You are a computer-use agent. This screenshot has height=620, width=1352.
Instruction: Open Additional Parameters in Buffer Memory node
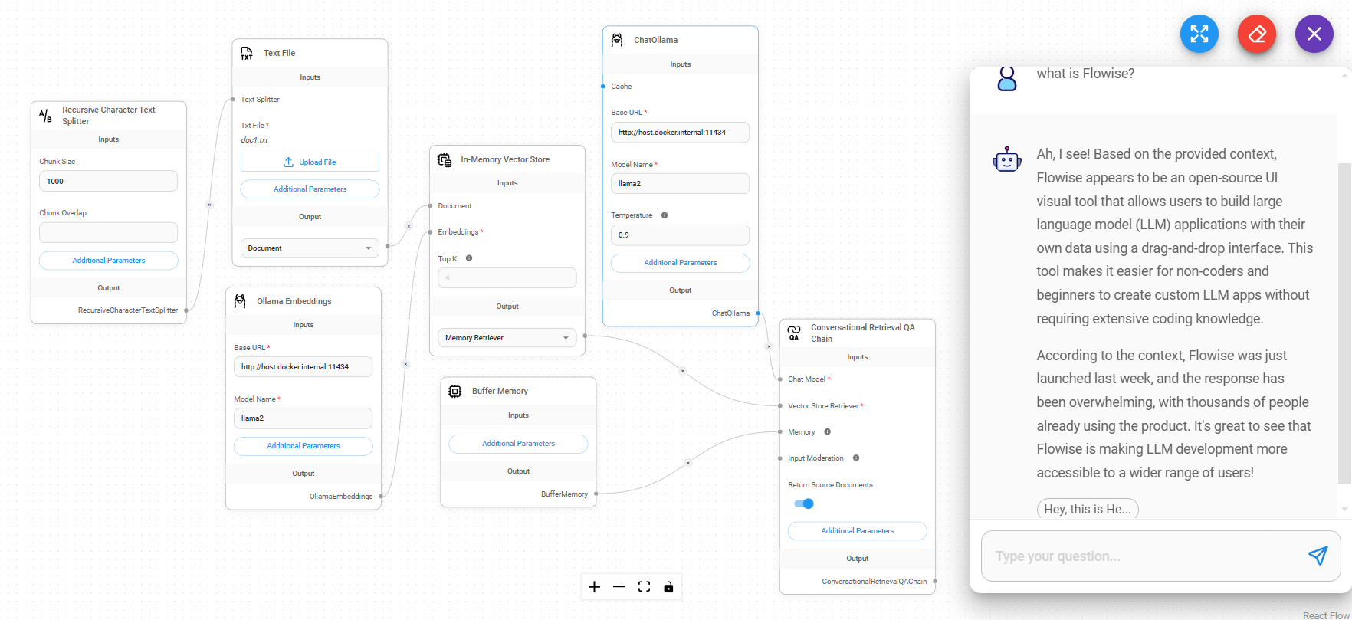pos(518,444)
